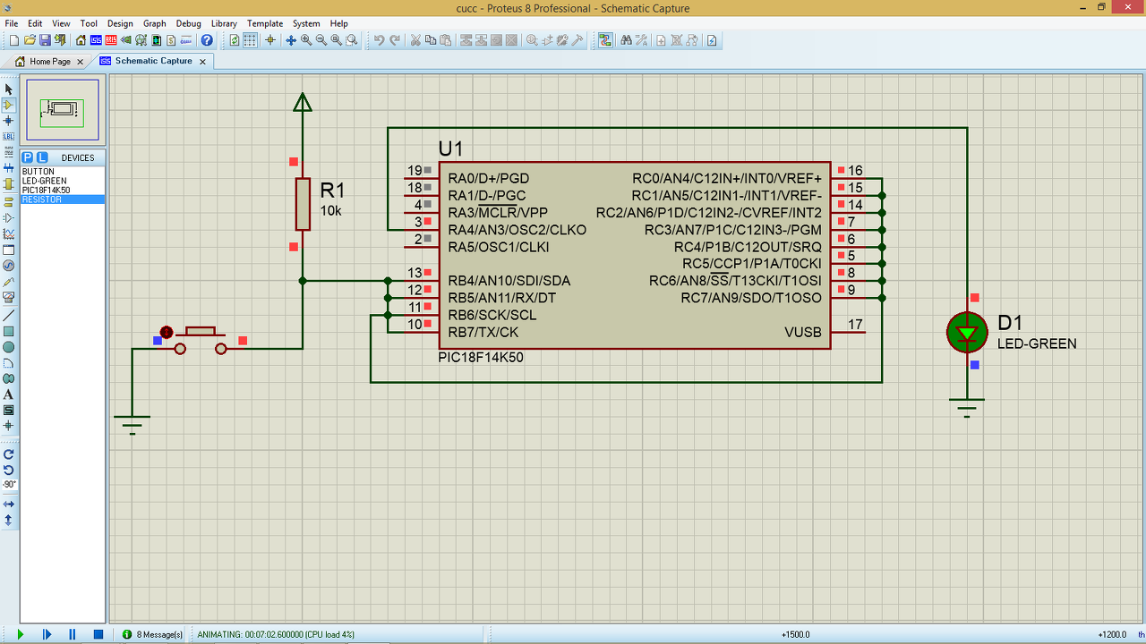Screen dimensions: 1146x644
Task: Rotate clockwise using the left toolbar icon
Action: coord(9,454)
